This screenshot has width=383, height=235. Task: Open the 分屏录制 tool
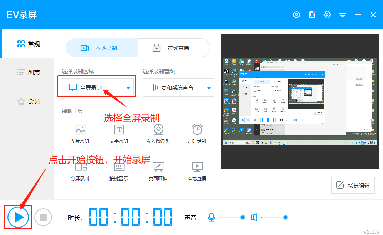pyautogui.click(x=80, y=171)
